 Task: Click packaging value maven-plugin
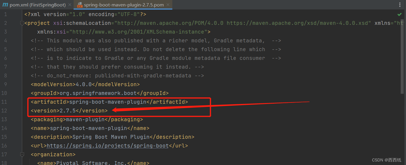point(85,119)
